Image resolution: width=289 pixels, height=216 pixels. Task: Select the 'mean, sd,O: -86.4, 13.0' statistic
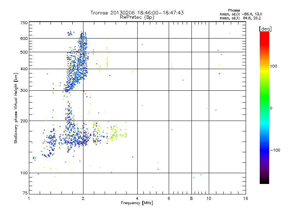point(241,14)
